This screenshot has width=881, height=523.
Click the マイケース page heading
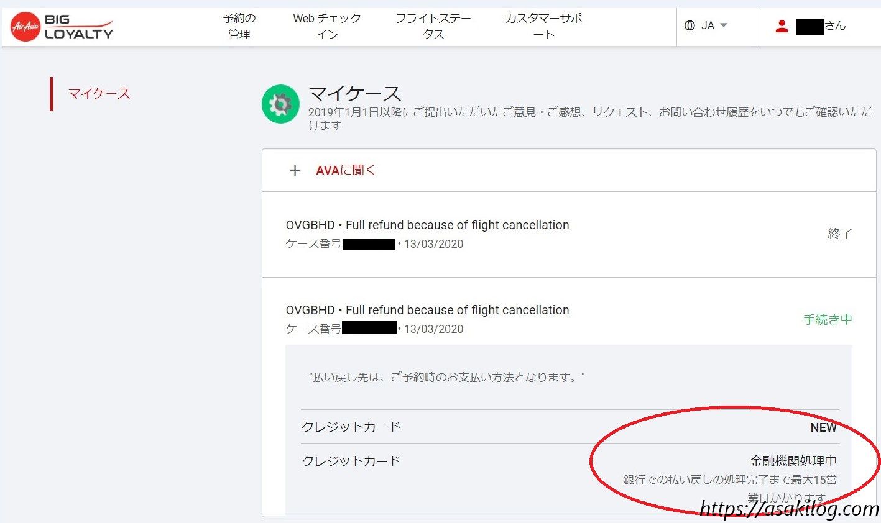[355, 94]
